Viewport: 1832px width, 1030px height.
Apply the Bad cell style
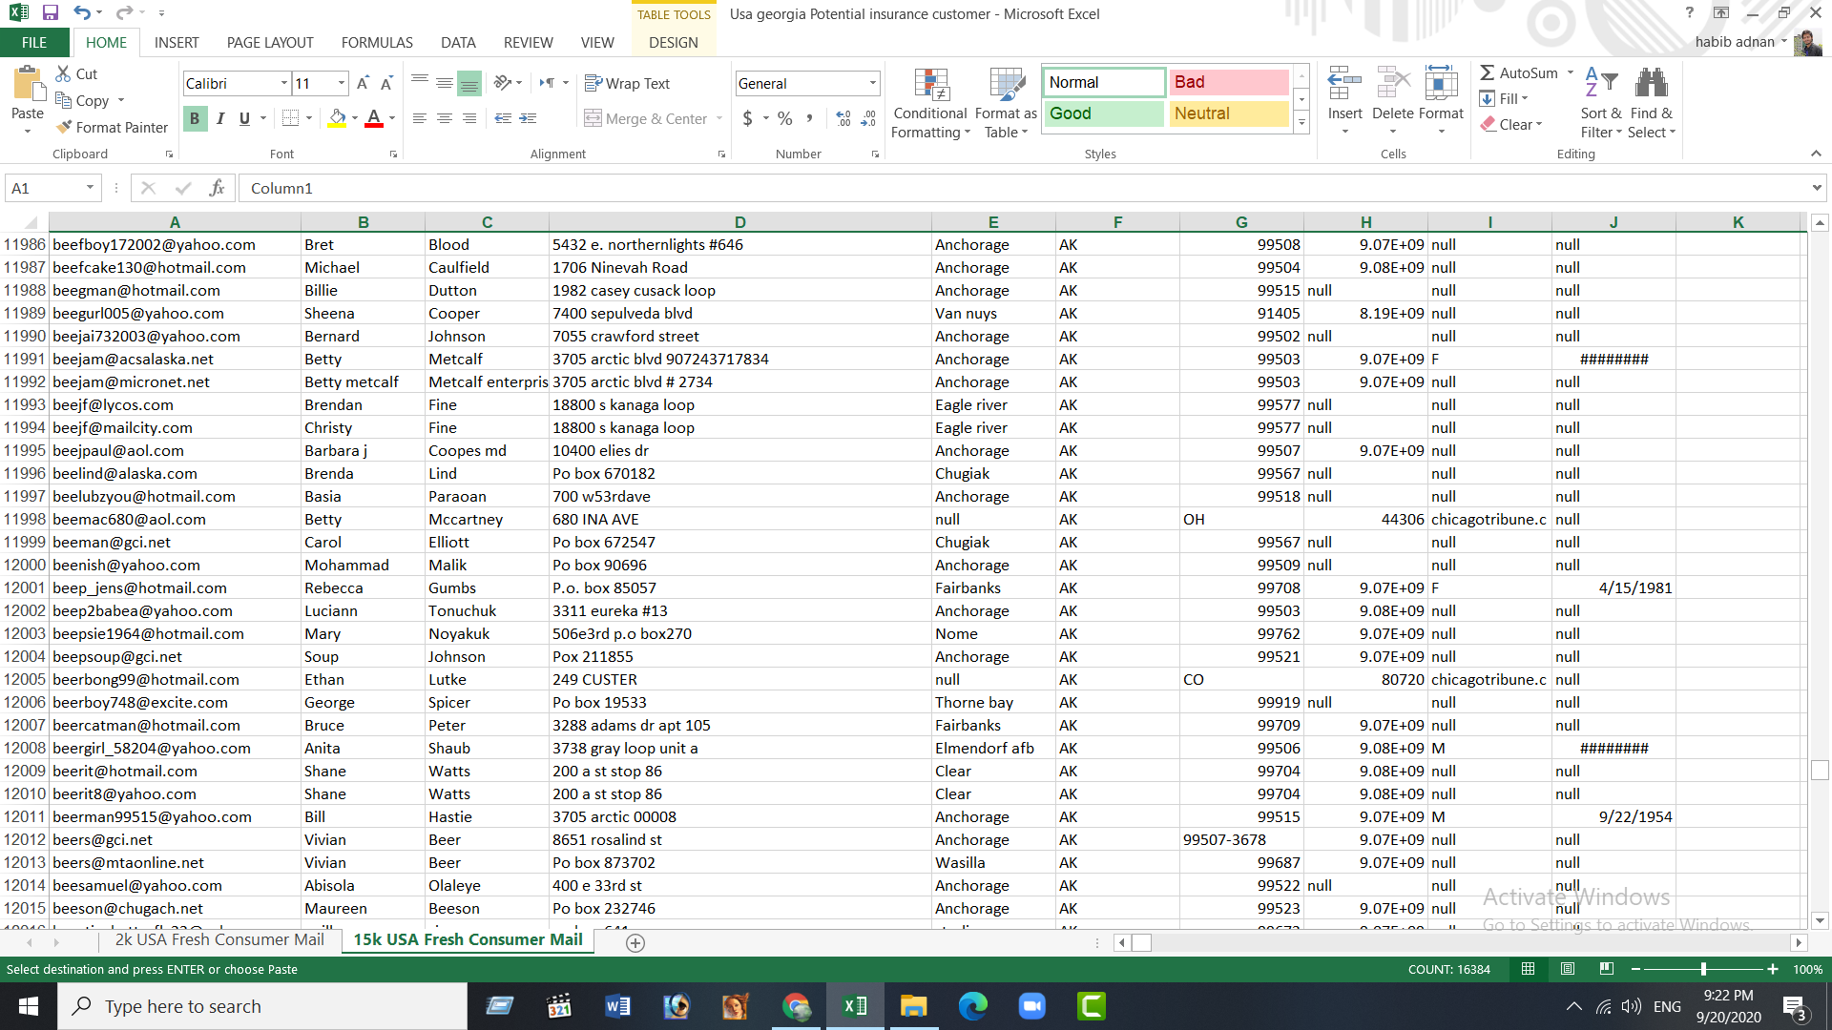1228,82
